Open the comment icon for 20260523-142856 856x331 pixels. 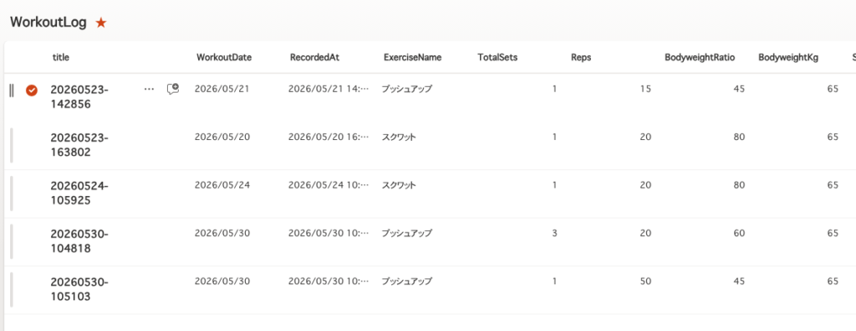click(x=173, y=88)
